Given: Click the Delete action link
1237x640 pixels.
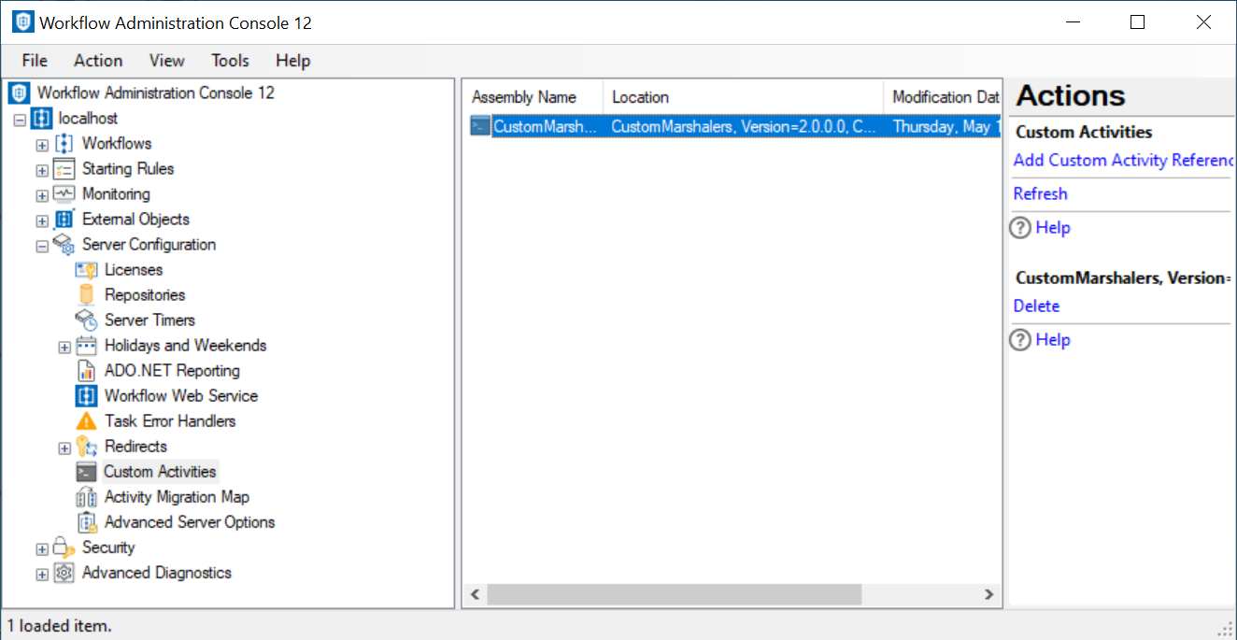Looking at the screenshot, I should (x=1036, y=306).
